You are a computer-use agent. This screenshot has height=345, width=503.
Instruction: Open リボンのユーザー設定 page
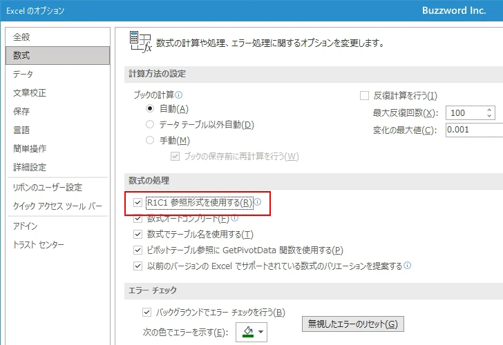coord(58,188)
